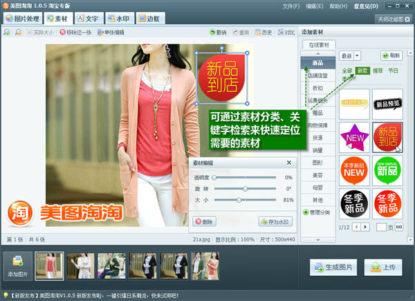Viewport: 415px width, 301px height.
Task: Filter materials by 节日 tag
Action: tap(394, 71)
